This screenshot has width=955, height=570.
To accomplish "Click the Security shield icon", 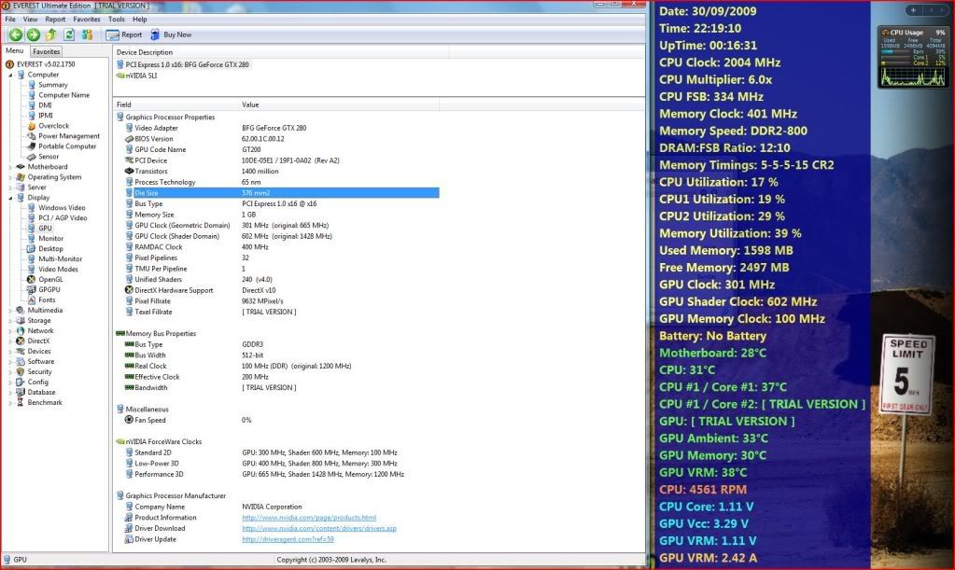I will click(21, 371).
